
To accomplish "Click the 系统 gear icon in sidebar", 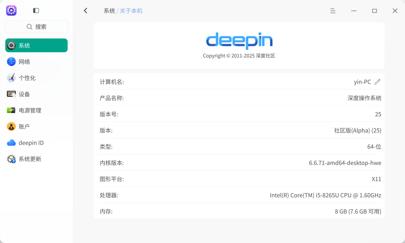I will 11,45.
